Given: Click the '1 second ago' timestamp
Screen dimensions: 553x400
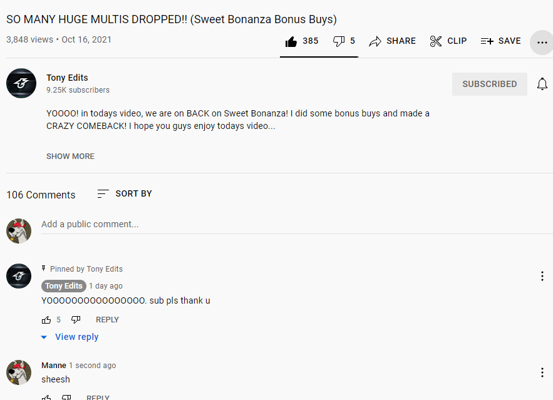Looking at the screenshot, I should [93, 366].
